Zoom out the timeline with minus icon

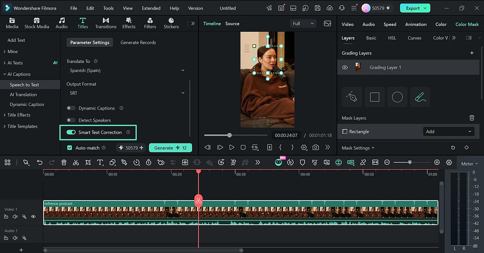(x=387, y=162)
